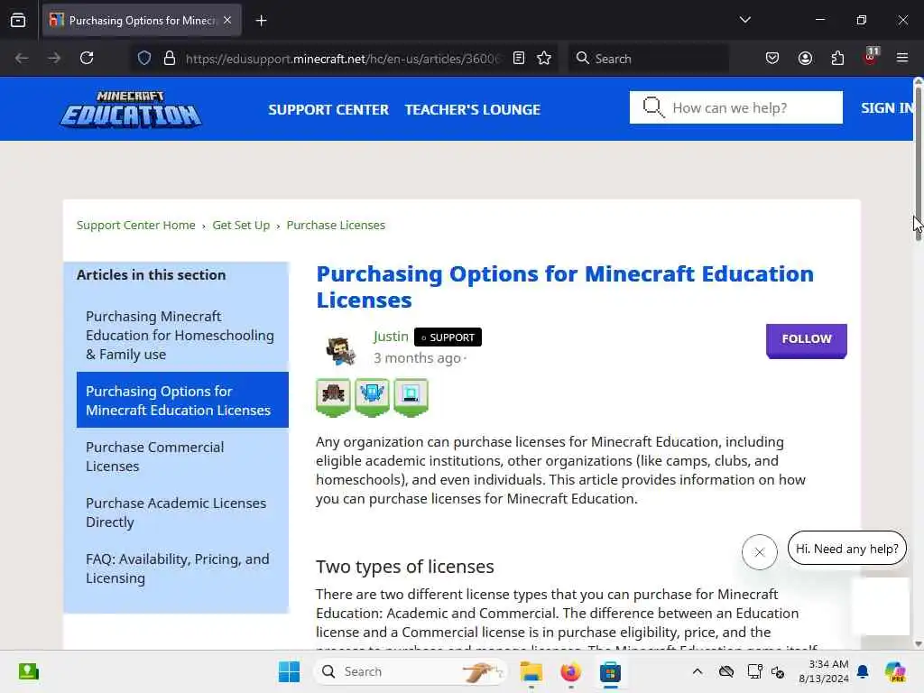Open a new browser tab
924x693 pixels.
coord(261,21)
